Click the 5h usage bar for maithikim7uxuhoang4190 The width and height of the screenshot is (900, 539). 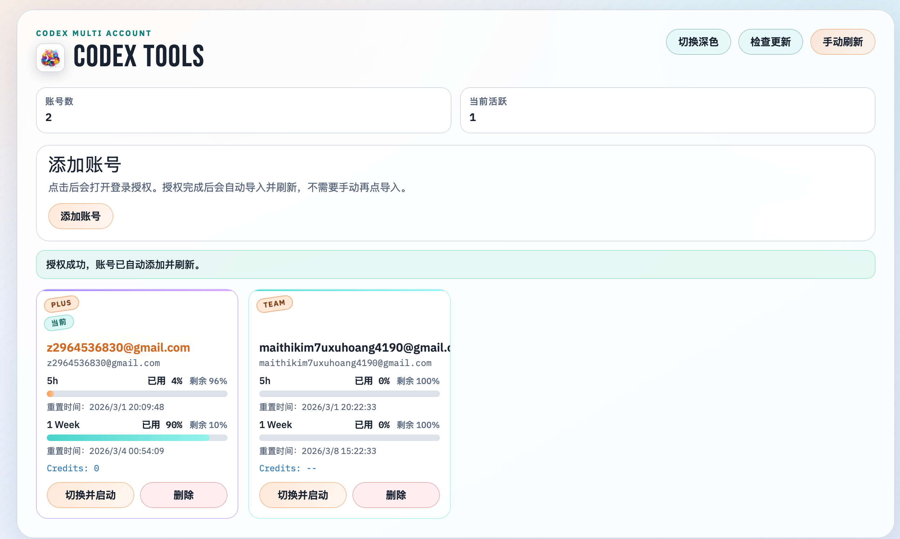(x=350, y=394)
